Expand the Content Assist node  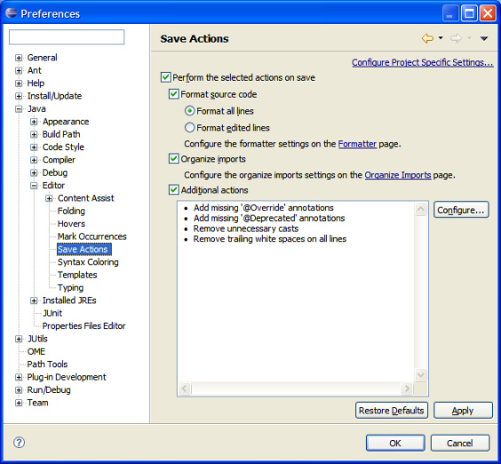pyautogui.click(x=49, y=198)
